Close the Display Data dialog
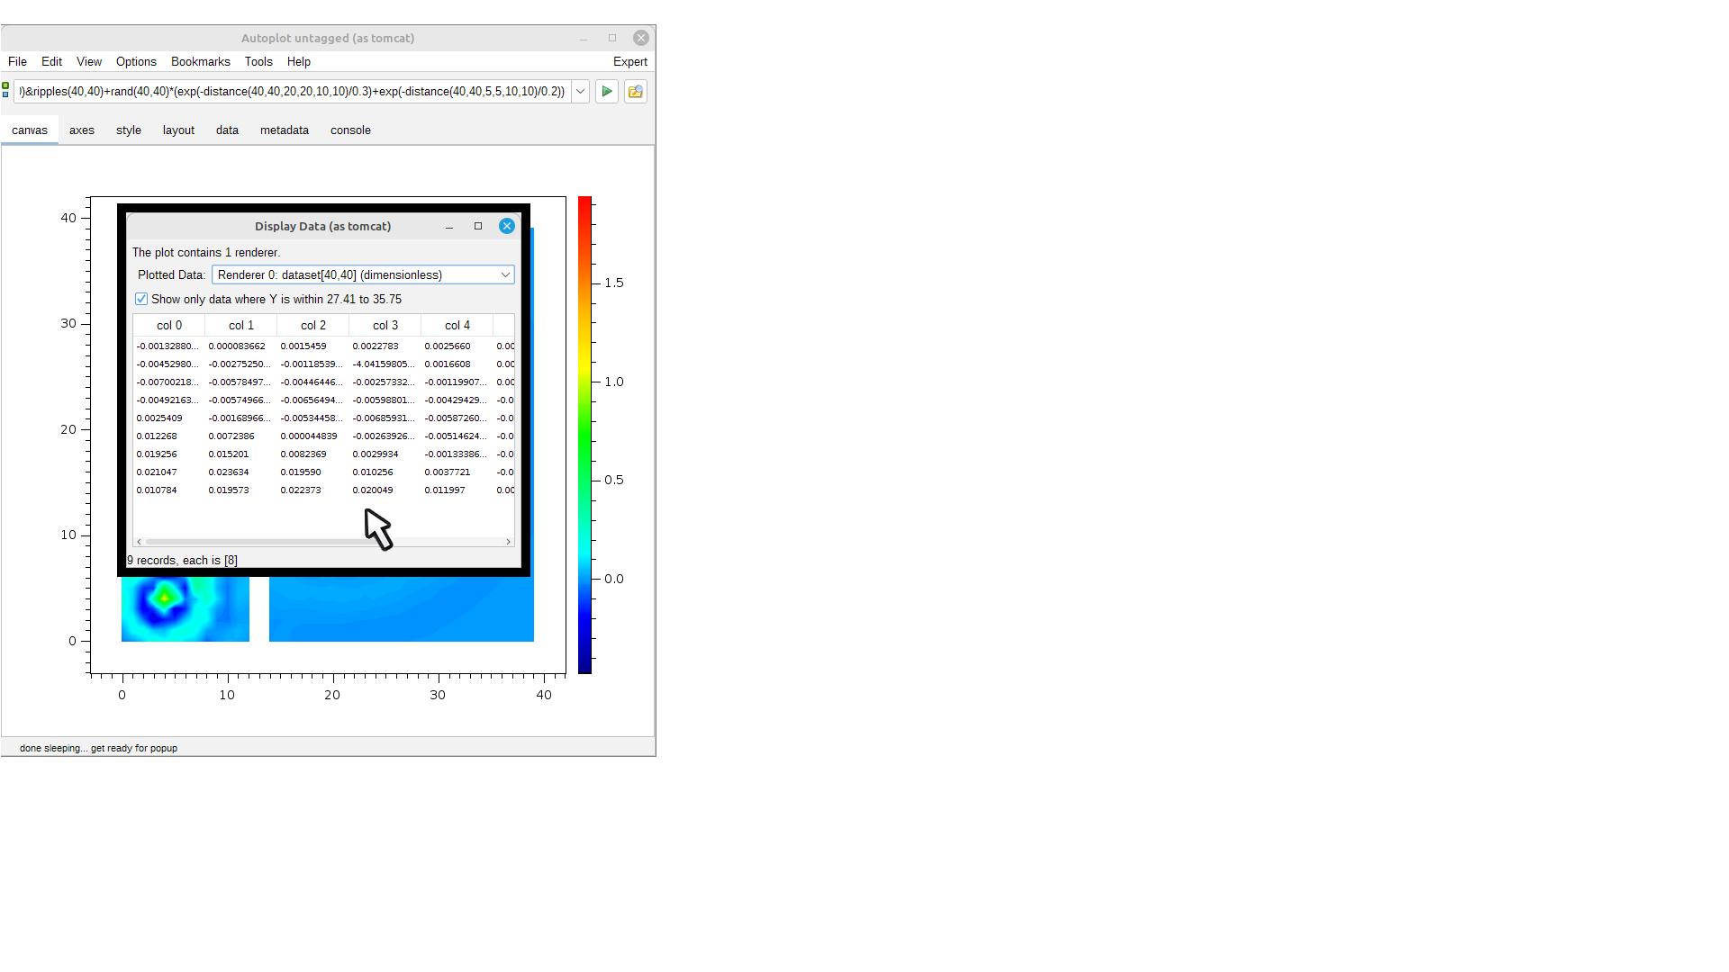 tap(507, 226)
